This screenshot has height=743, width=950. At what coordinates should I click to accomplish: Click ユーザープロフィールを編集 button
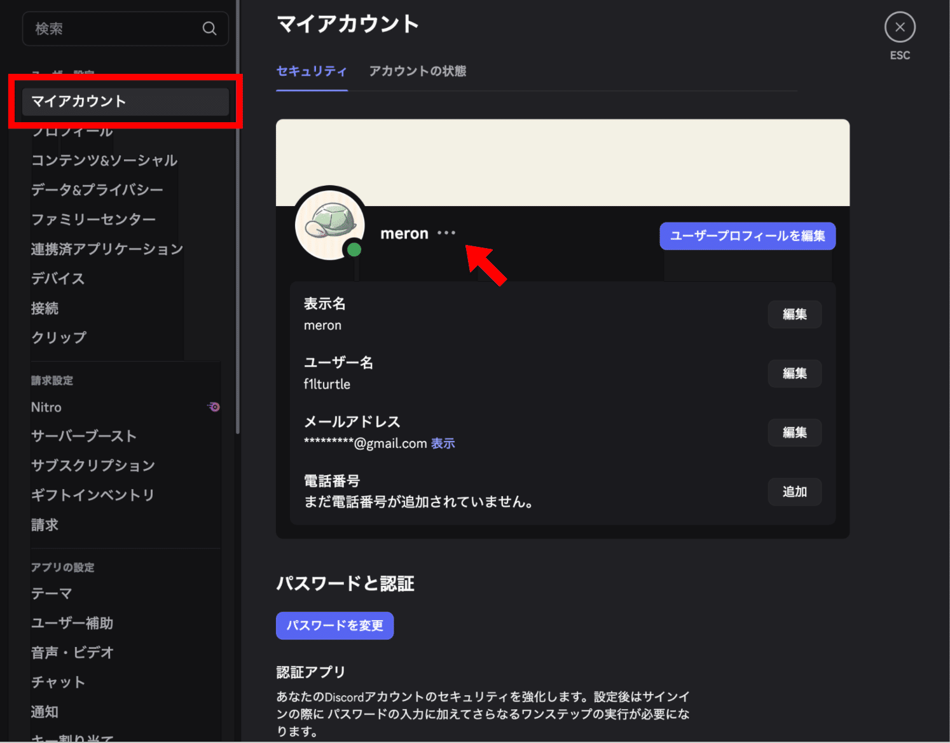click(x=747, y=235)
